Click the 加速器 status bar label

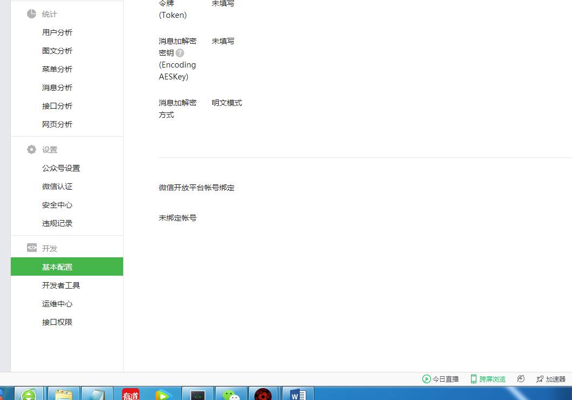coord(556,379)
